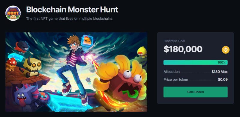
Task: Click the yellow Binance coin icon
Action: click(x=226, y=50)
